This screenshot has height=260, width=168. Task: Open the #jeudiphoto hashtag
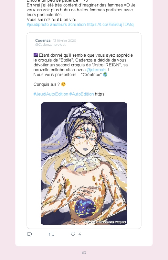38,25
